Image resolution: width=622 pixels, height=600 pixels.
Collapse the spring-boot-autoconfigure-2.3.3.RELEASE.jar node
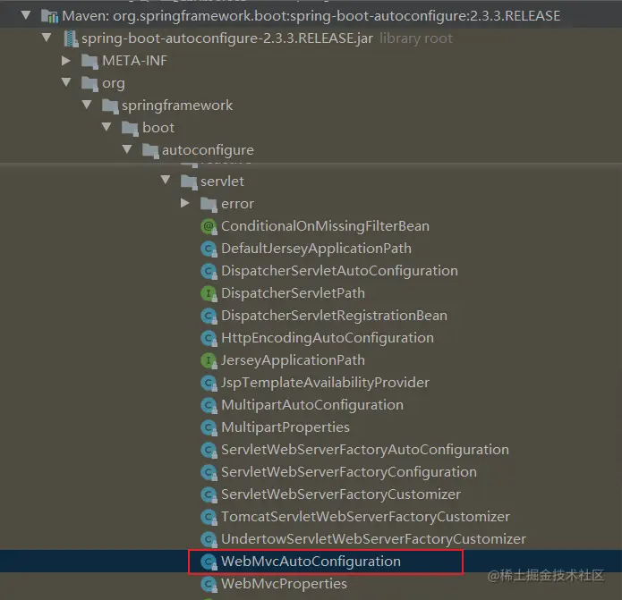[x=47, y=38]
